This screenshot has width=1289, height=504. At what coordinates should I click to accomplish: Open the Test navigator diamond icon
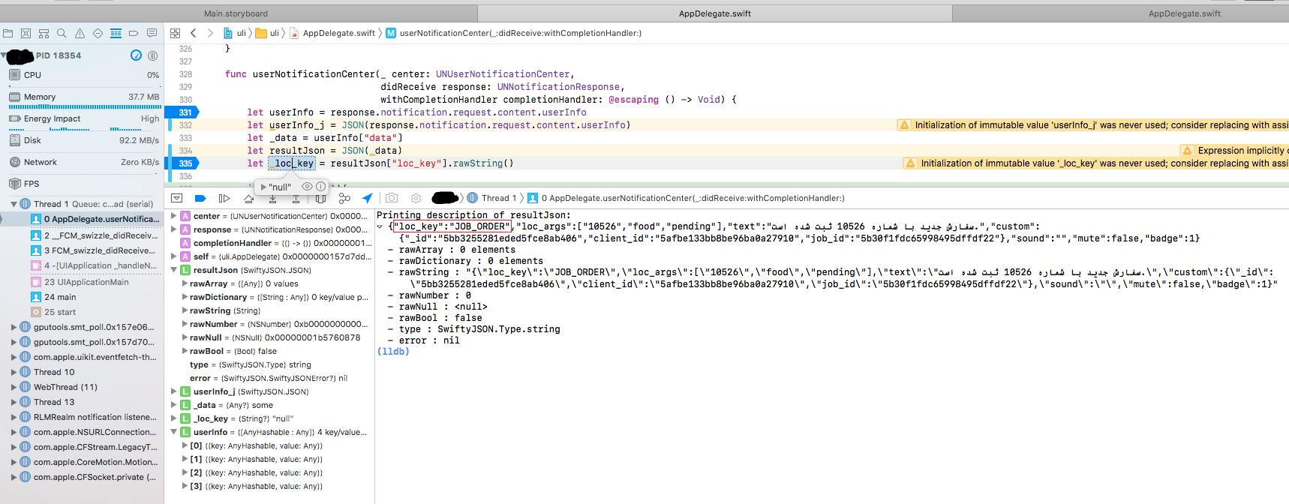(98, 33)
